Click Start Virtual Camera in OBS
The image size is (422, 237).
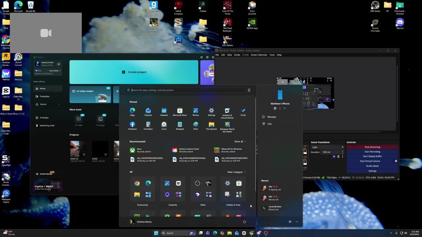(x=370, y=161)
